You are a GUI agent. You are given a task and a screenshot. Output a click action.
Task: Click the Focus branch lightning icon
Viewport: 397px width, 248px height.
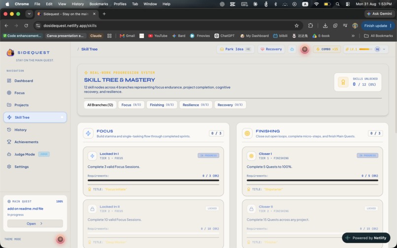tap(88, 133)
